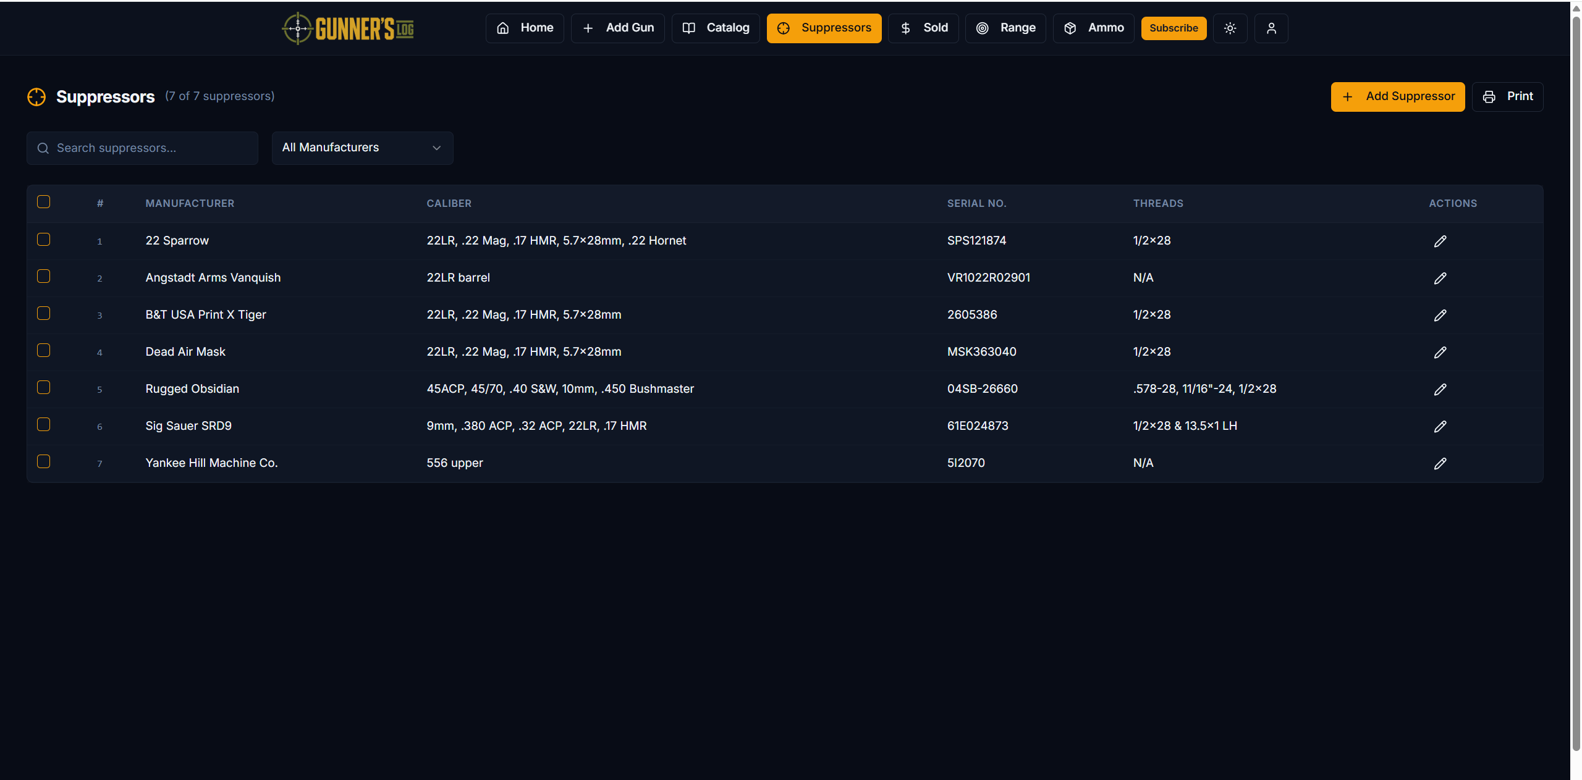Click the crosshair icon beside Suppressors heading

pyautogui.click(x=36, y=97)
